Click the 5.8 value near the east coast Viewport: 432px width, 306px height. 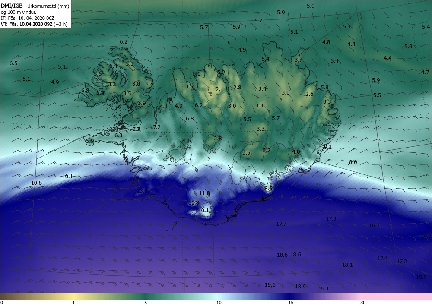324,88
